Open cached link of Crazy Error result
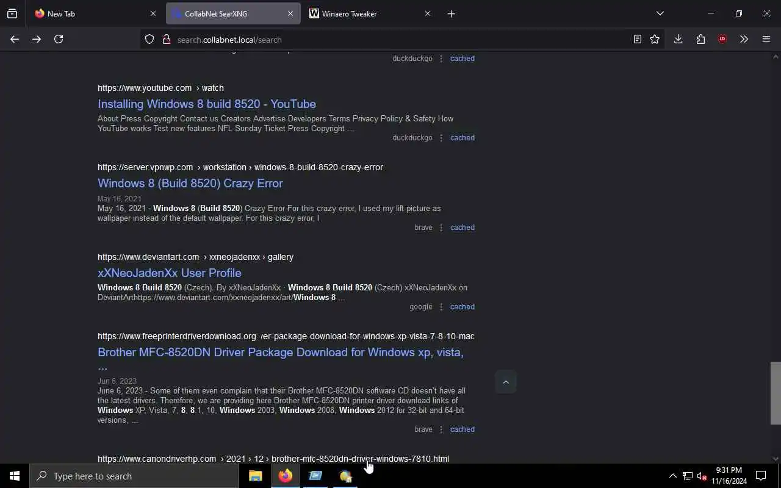781x488 pixels. click(462, 228)
